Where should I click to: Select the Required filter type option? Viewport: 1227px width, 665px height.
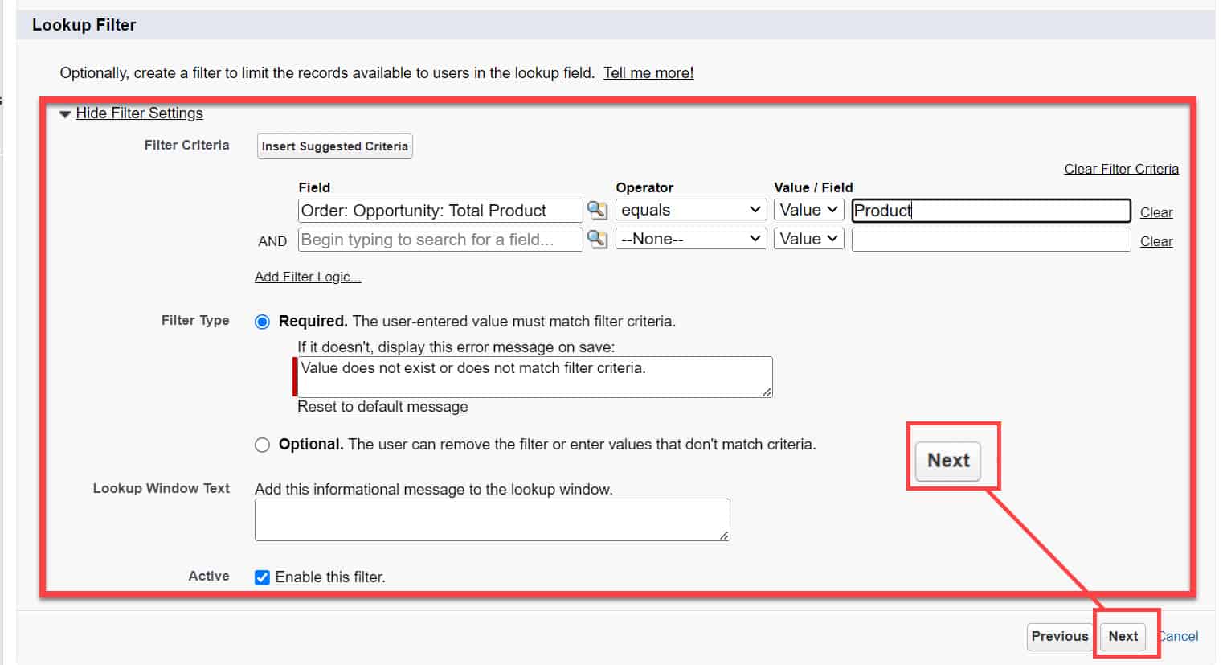(262, 321)
